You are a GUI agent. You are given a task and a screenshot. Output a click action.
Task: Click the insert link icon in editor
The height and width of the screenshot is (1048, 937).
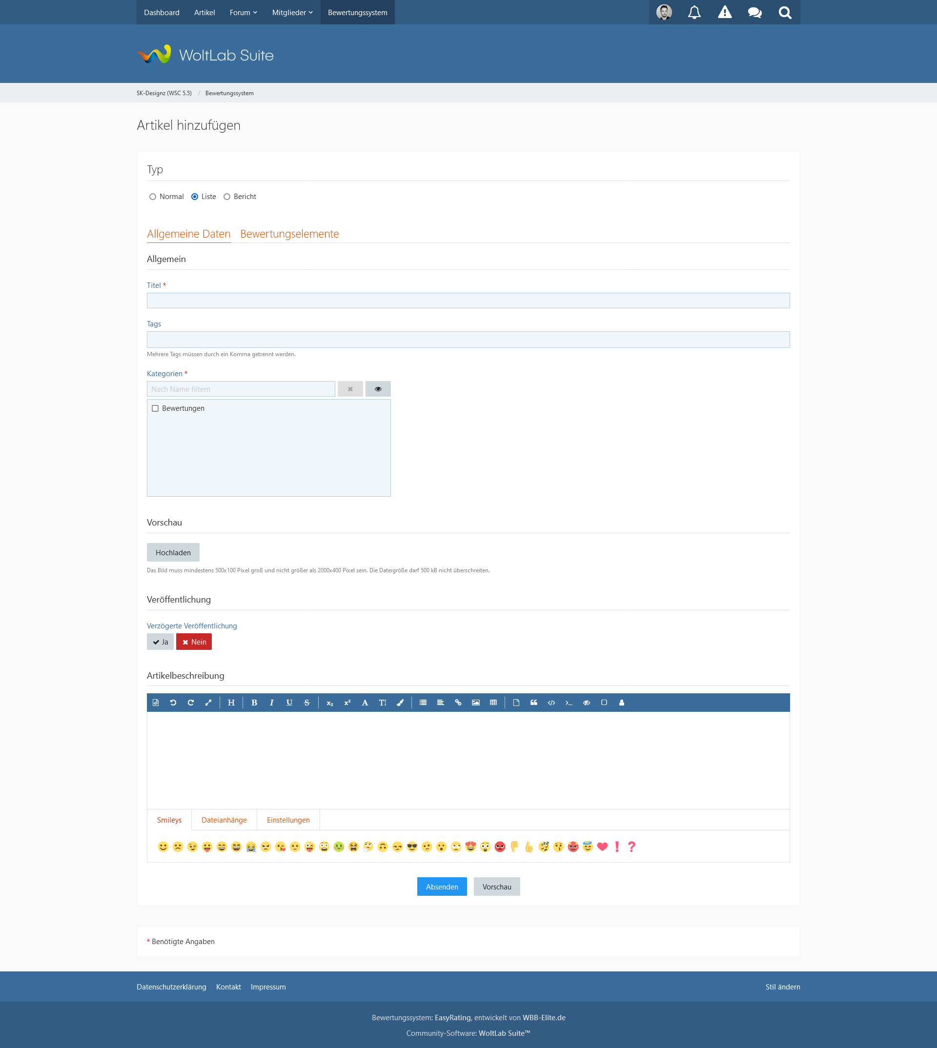click(458, 703)
